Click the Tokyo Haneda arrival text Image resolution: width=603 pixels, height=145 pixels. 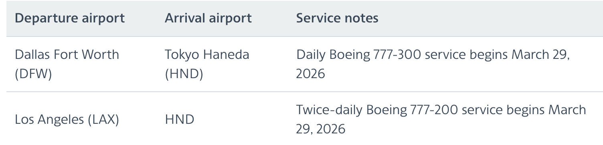coord(207,54)
